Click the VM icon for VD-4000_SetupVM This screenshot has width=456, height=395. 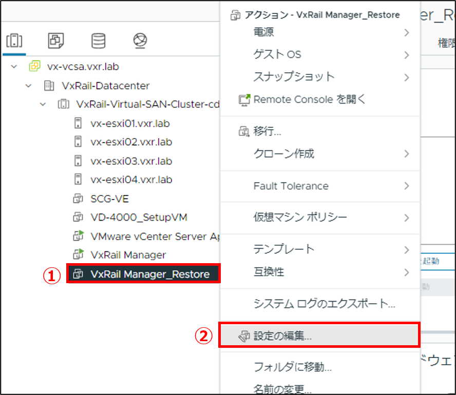(78, 217)
